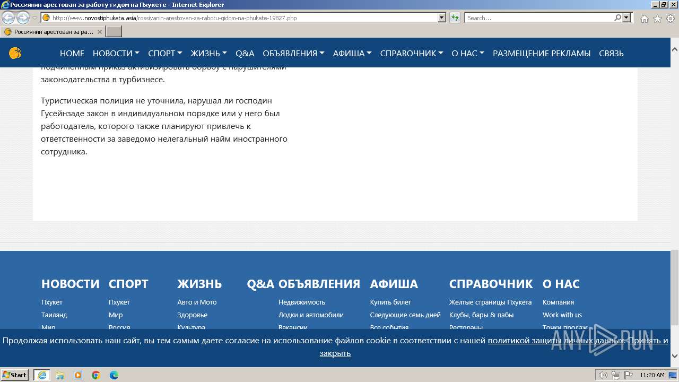Open Favorites star icon
The width and height of the screenshot is (679, 382).
[657, 19]
